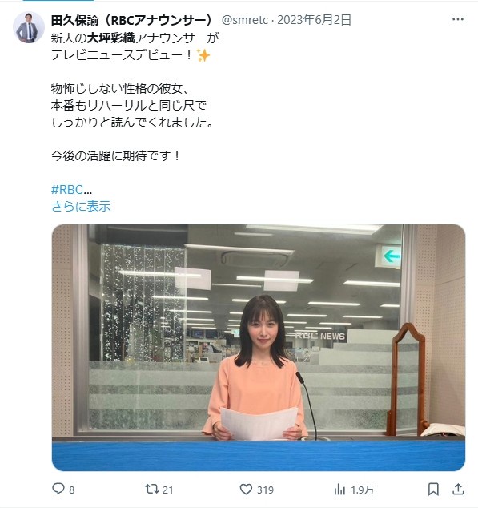
Task: Open the reply comment icon
Action: pos(58,489)
